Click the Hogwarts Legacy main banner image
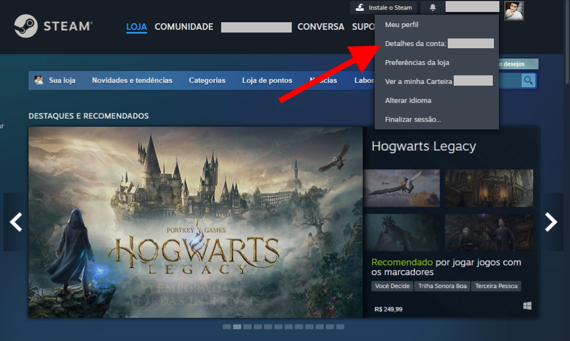Screen dimensions: 570x341 pyautogui.click(x=196, y=222)
